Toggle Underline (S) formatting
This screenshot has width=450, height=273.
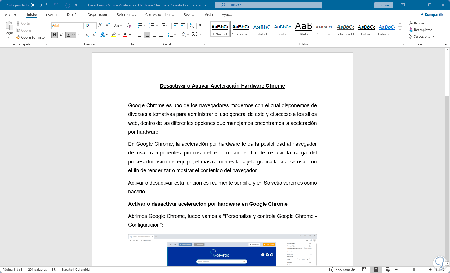(x=68, y=35)
